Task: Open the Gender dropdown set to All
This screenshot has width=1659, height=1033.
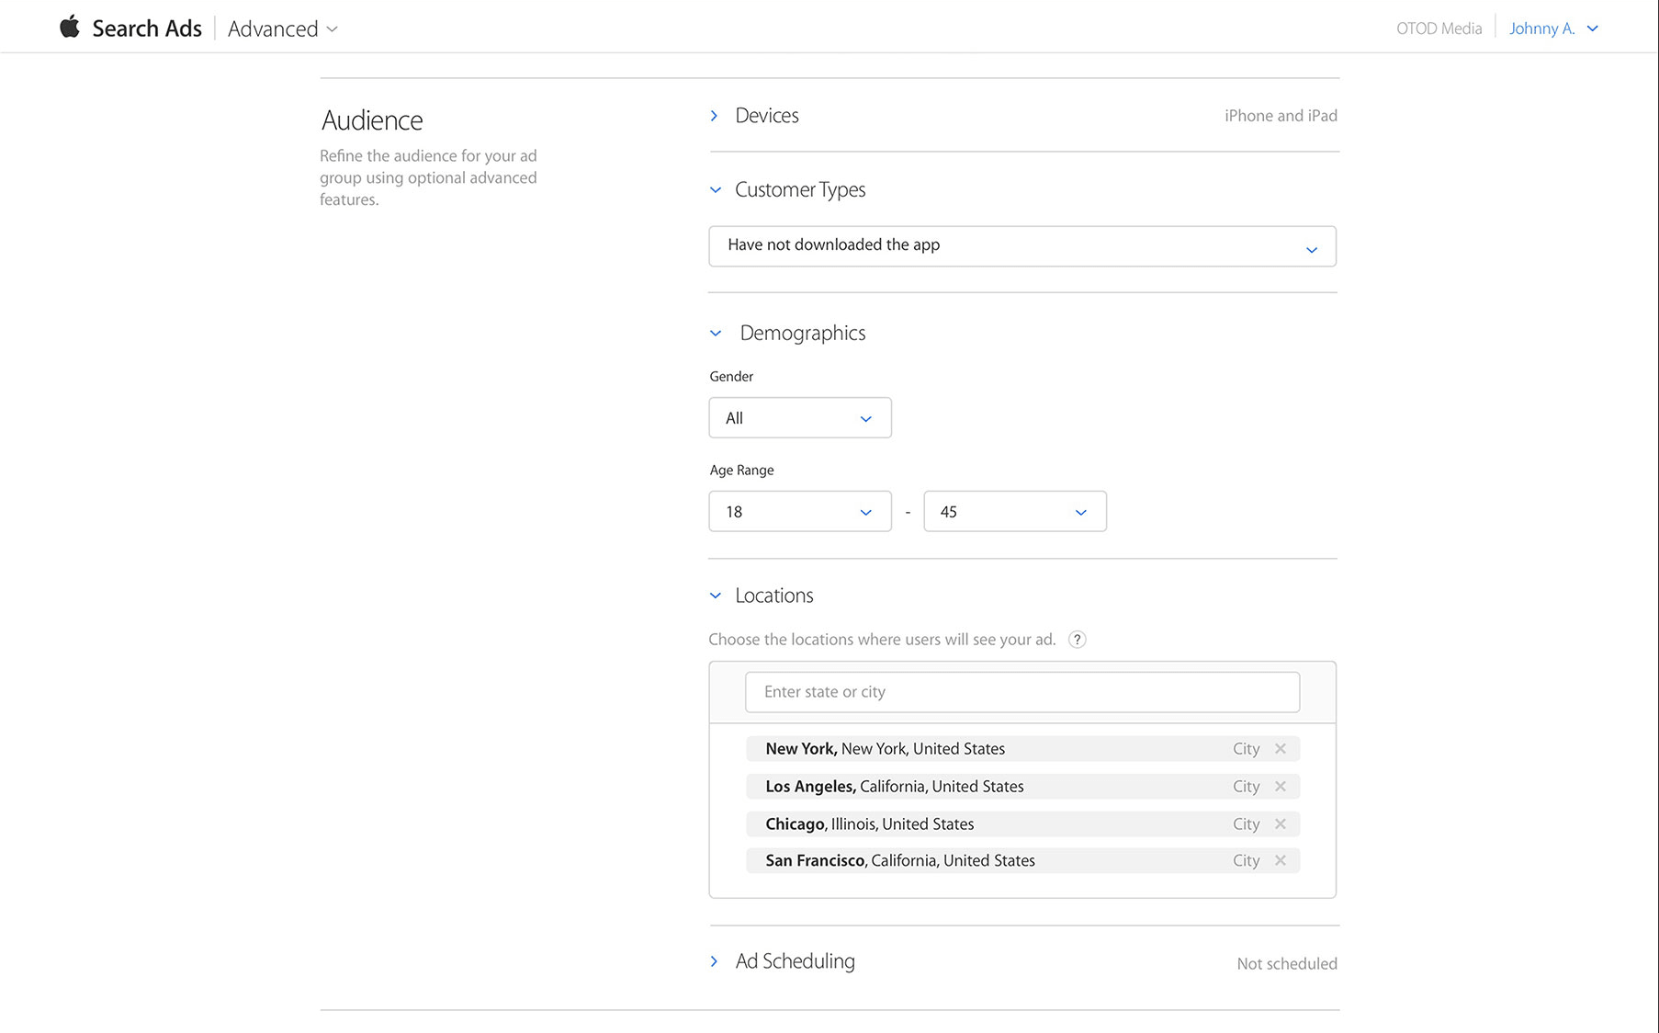Action: (x=800, y=418)
